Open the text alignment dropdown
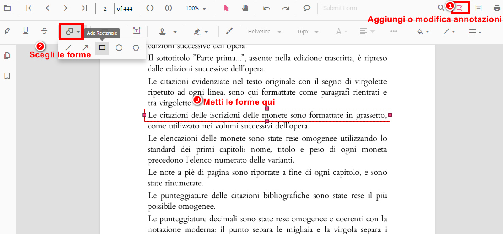Screen dimensions: 503x234 [x=367, y=31]
